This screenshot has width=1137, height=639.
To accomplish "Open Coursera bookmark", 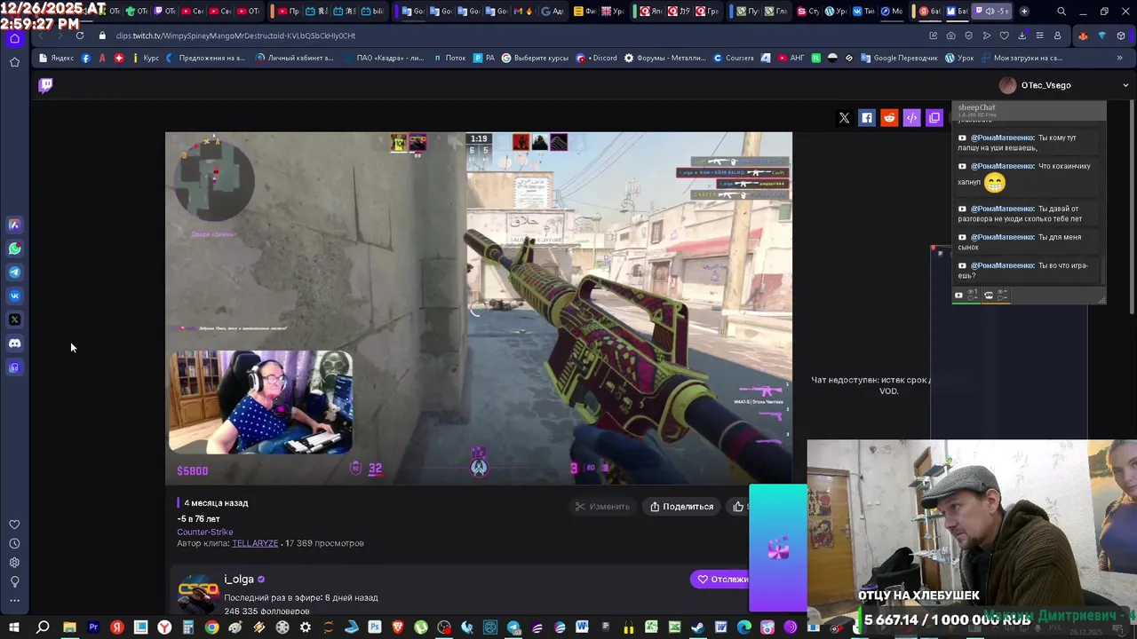I will point(734,58).
